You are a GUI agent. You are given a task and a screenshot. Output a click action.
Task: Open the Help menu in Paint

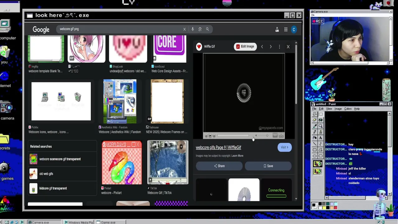pos(357,109)
